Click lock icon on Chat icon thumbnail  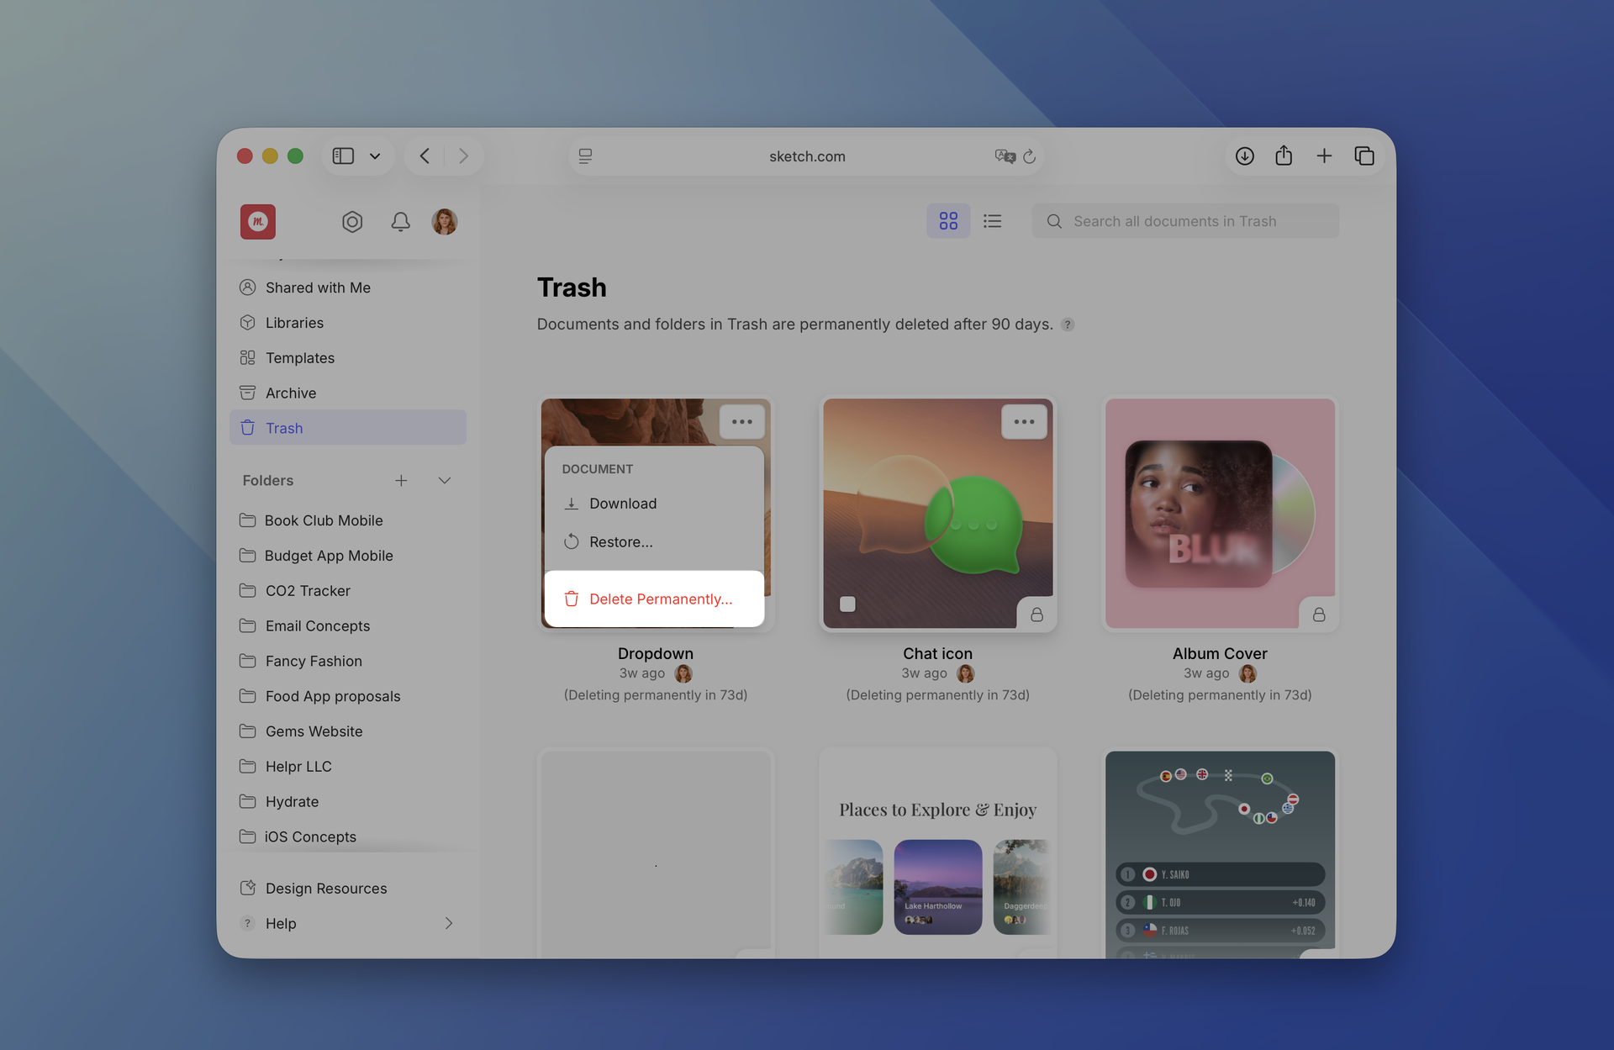click(1036, 615)
